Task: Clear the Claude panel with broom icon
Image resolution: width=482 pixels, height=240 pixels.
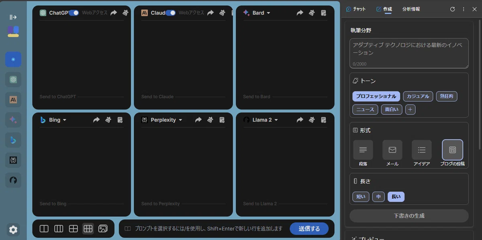Action: point(222,13)
